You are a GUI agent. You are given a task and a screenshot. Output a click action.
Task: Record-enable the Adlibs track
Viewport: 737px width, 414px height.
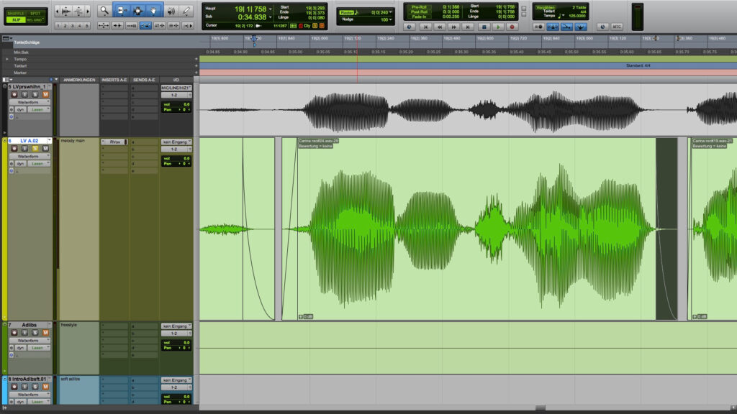click(x=14, y=332)
